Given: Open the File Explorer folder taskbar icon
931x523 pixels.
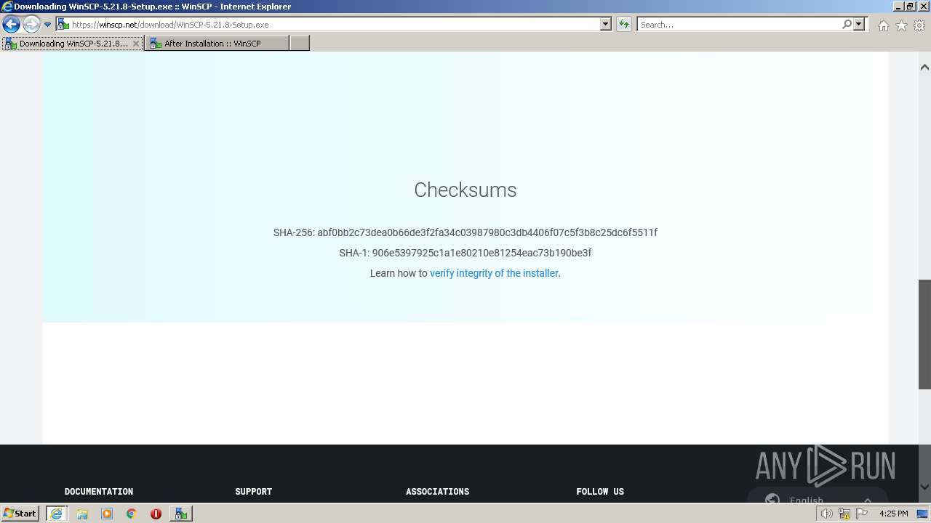Looking at the screenshot, I should 82,514.
